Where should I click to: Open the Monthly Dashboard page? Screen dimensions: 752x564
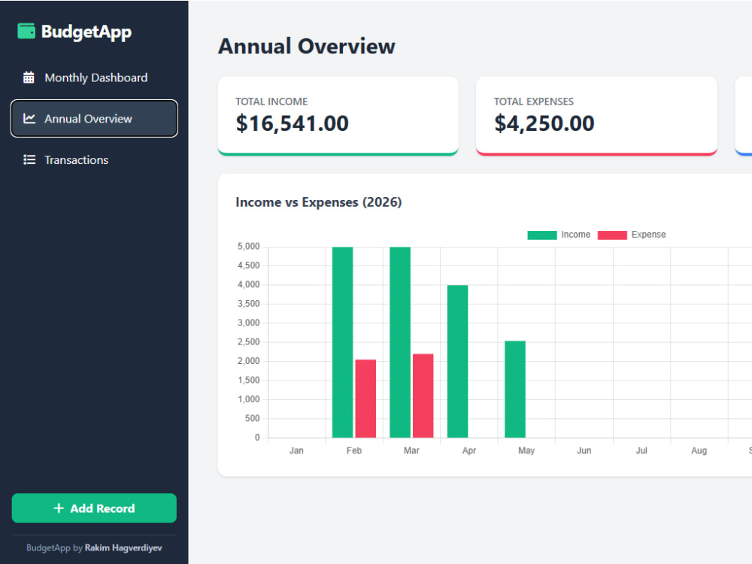[x=94, y=77]
